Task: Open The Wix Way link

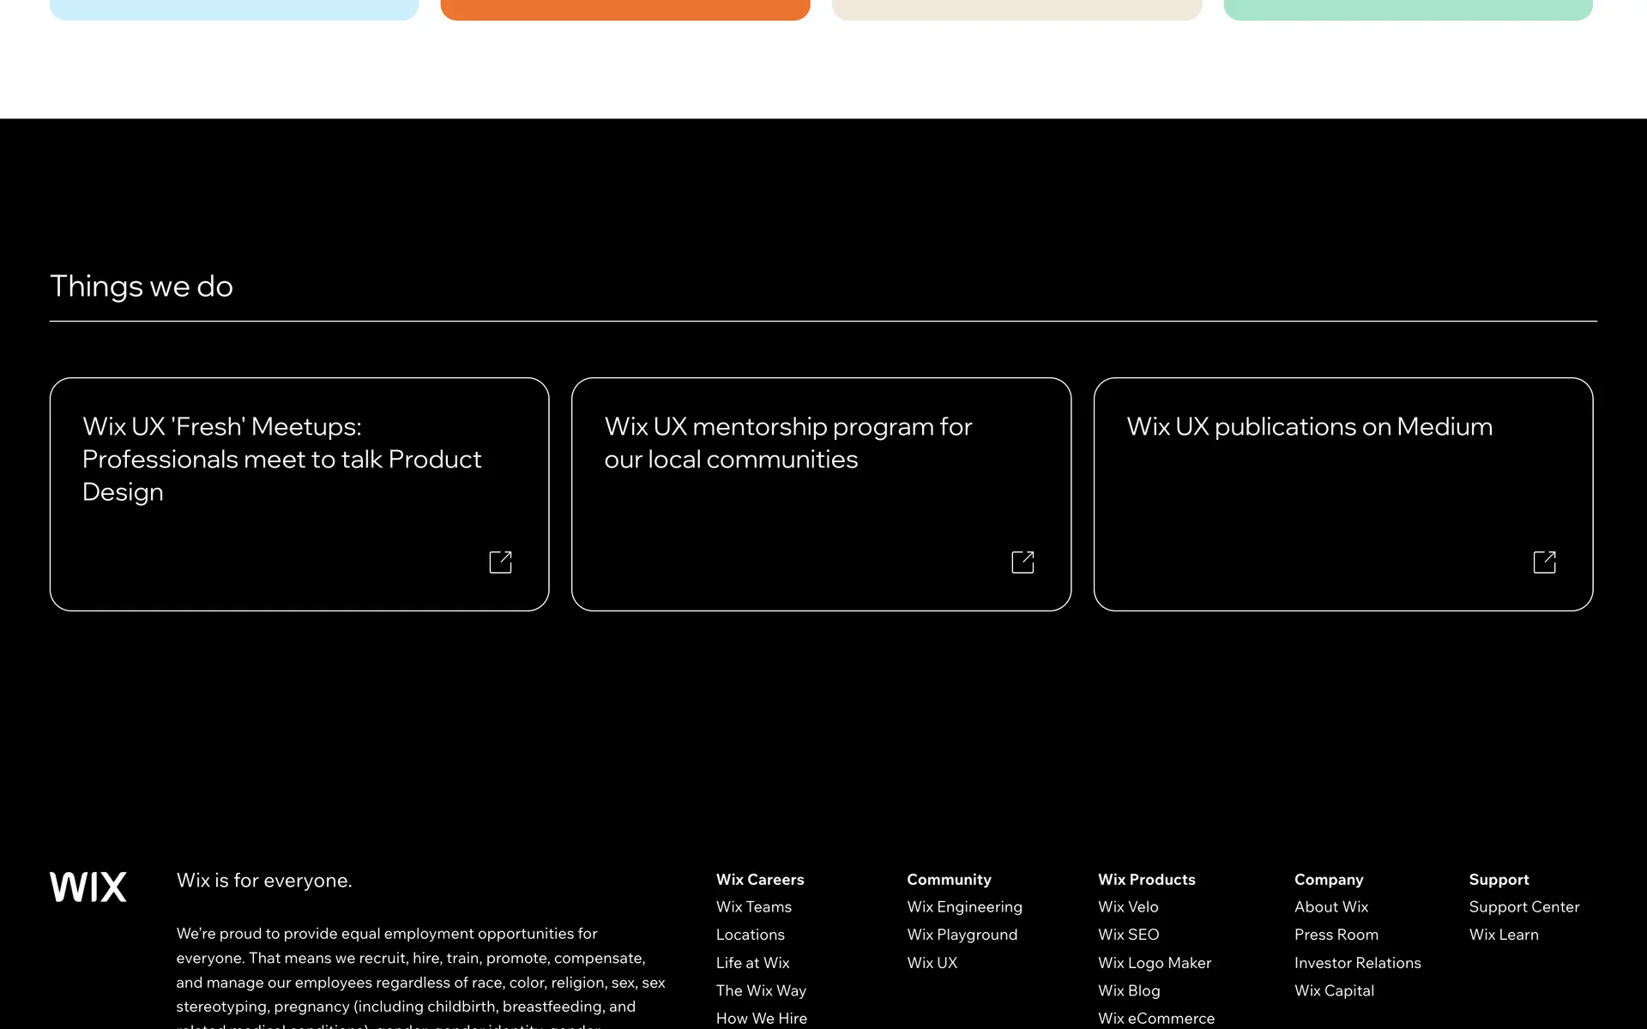Action: (761, 990)
